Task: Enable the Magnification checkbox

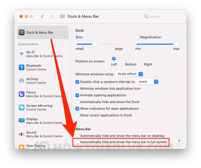Action: point(137,37)
